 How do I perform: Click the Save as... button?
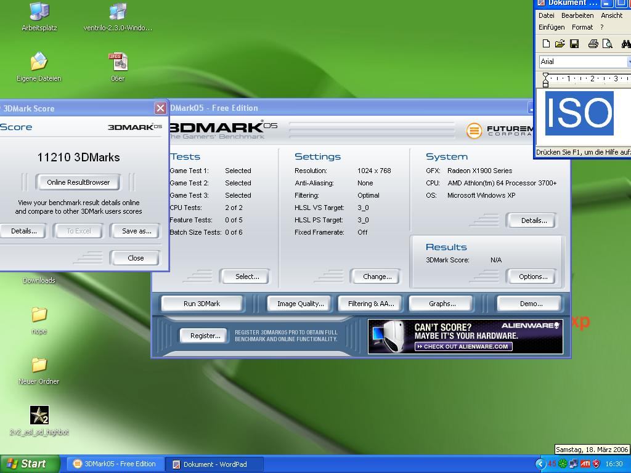coord(136,231)
